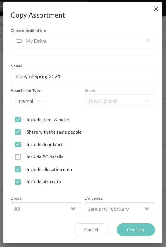Close the Copy Assortment dialog with X
166x247 pixels.
(x=156, y=9)
